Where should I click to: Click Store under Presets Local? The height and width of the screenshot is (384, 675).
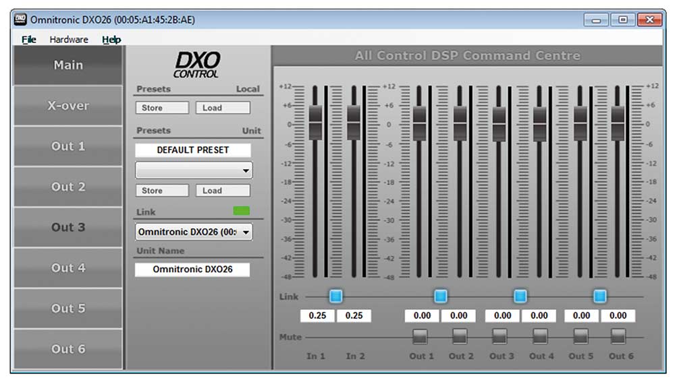[x=162, y=108]
